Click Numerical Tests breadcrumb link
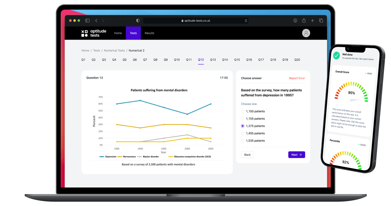The width and height of the screenshot is (391, 206). click(114, 50)
